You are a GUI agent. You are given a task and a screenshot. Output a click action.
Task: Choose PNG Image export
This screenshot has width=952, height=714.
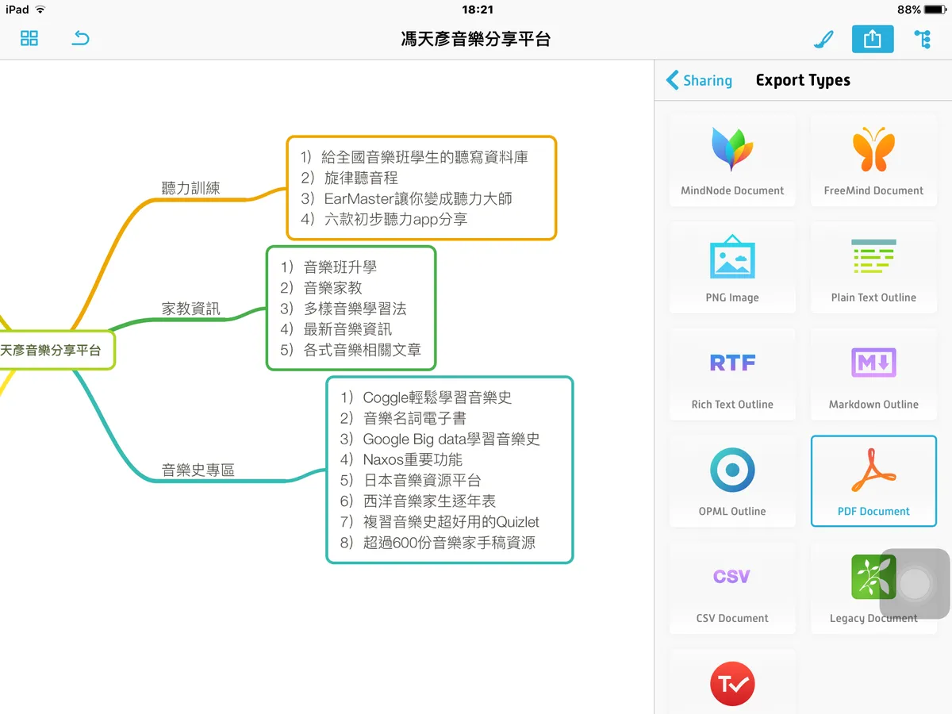(x=732, y=267)
